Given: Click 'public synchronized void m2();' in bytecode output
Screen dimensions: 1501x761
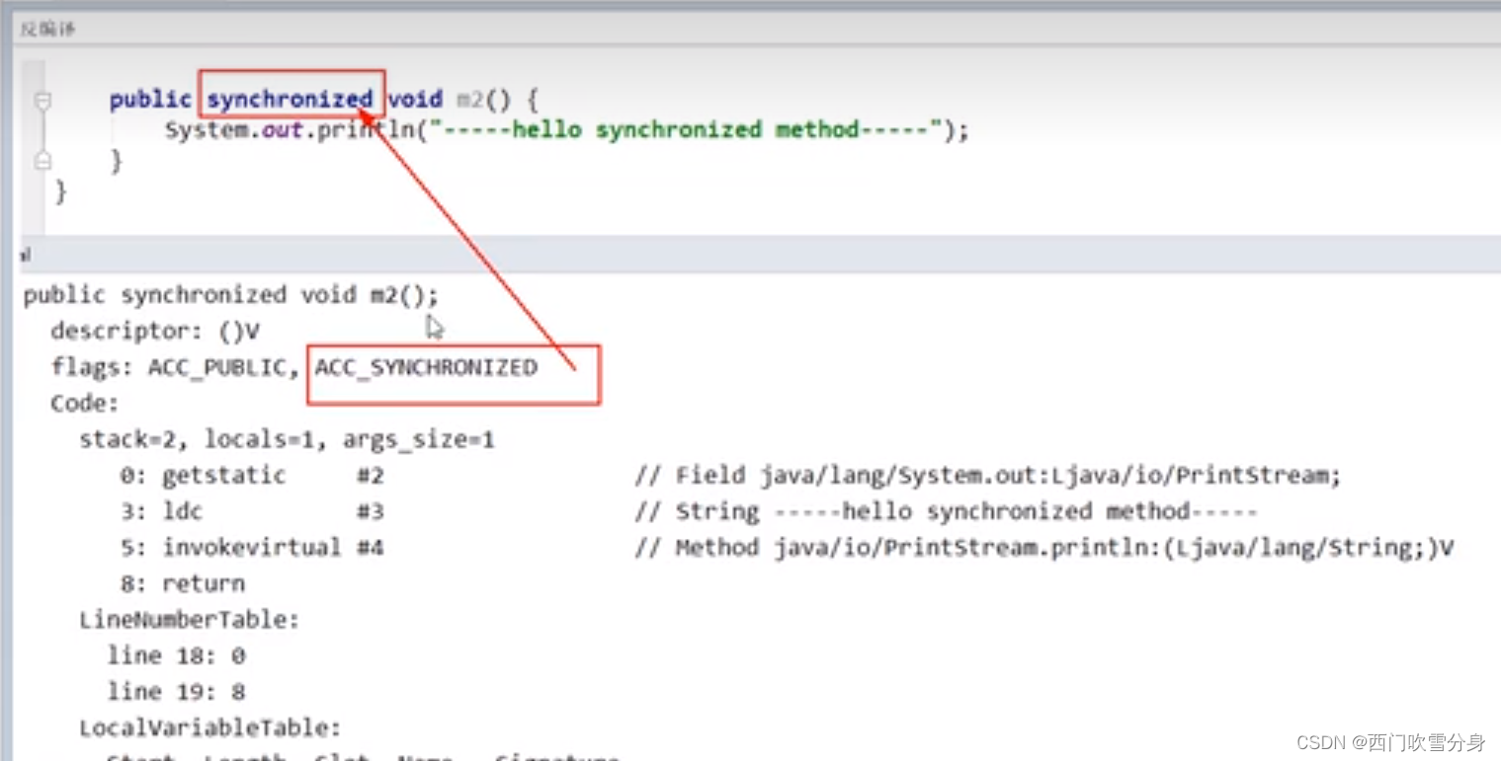Looking at the screenshot, I should [x=230, y=295].
